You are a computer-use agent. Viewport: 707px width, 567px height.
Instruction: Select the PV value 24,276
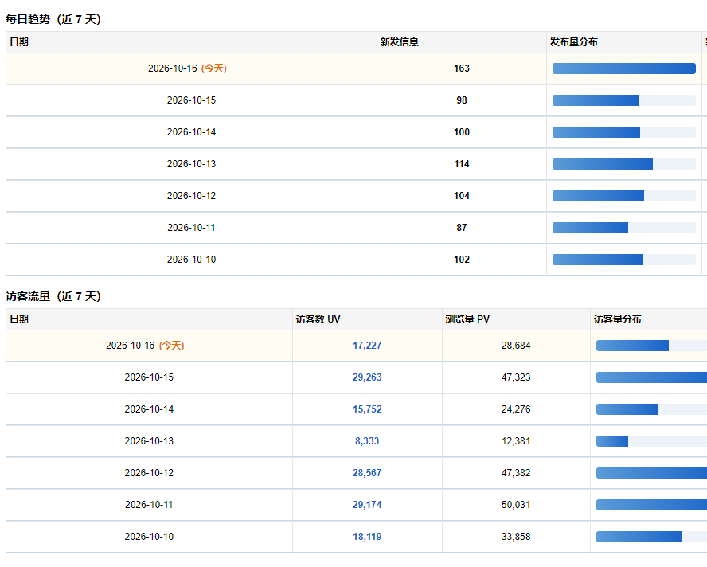pos(516,409)
